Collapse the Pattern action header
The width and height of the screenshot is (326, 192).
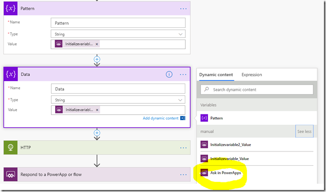pos(97,8)
